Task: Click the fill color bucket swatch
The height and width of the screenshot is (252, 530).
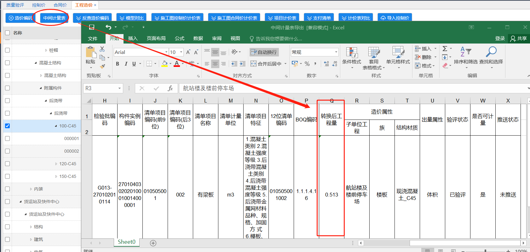Action: click(x=164, y=64)
